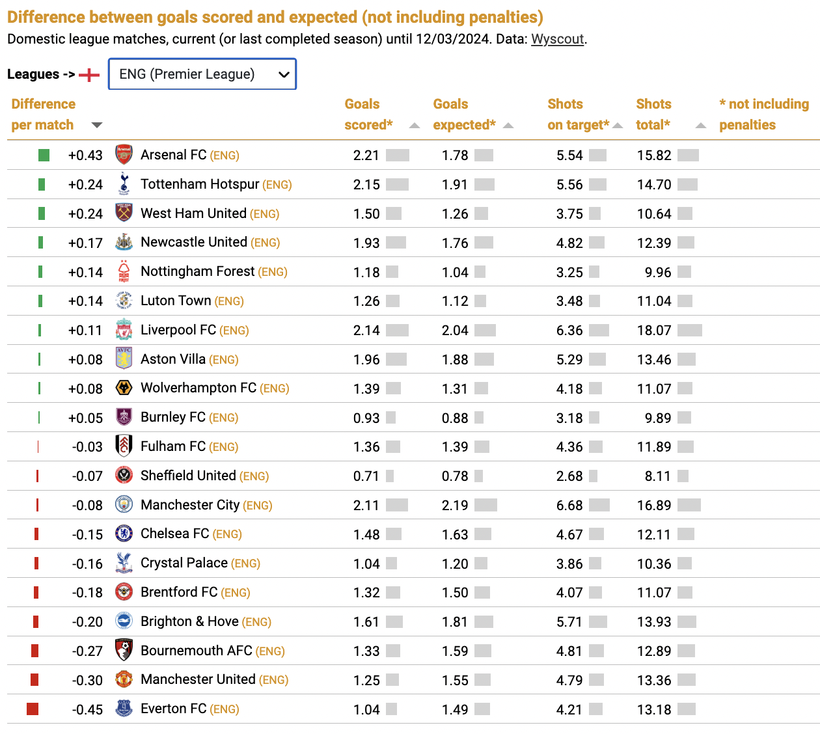This screenshot has height=734, width=820.
Task: Click the Tottenham Hotspur crest icon
Action: click(124, 184)
